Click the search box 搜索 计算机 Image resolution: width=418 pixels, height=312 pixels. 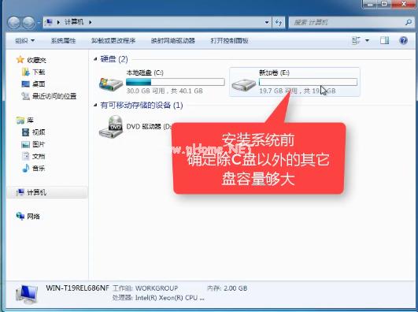click(351, 22)
